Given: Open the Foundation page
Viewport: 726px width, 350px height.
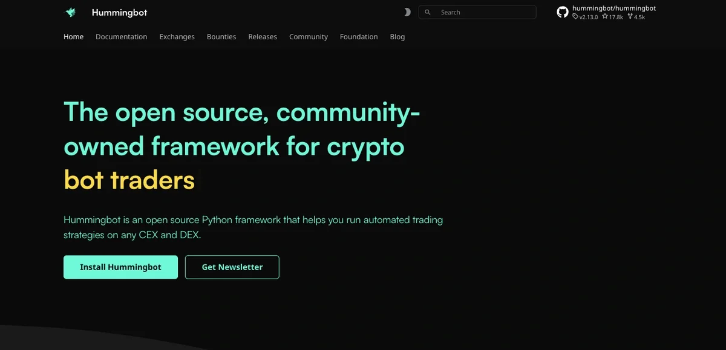Looking at the screenshot, I should pos(359,36).
